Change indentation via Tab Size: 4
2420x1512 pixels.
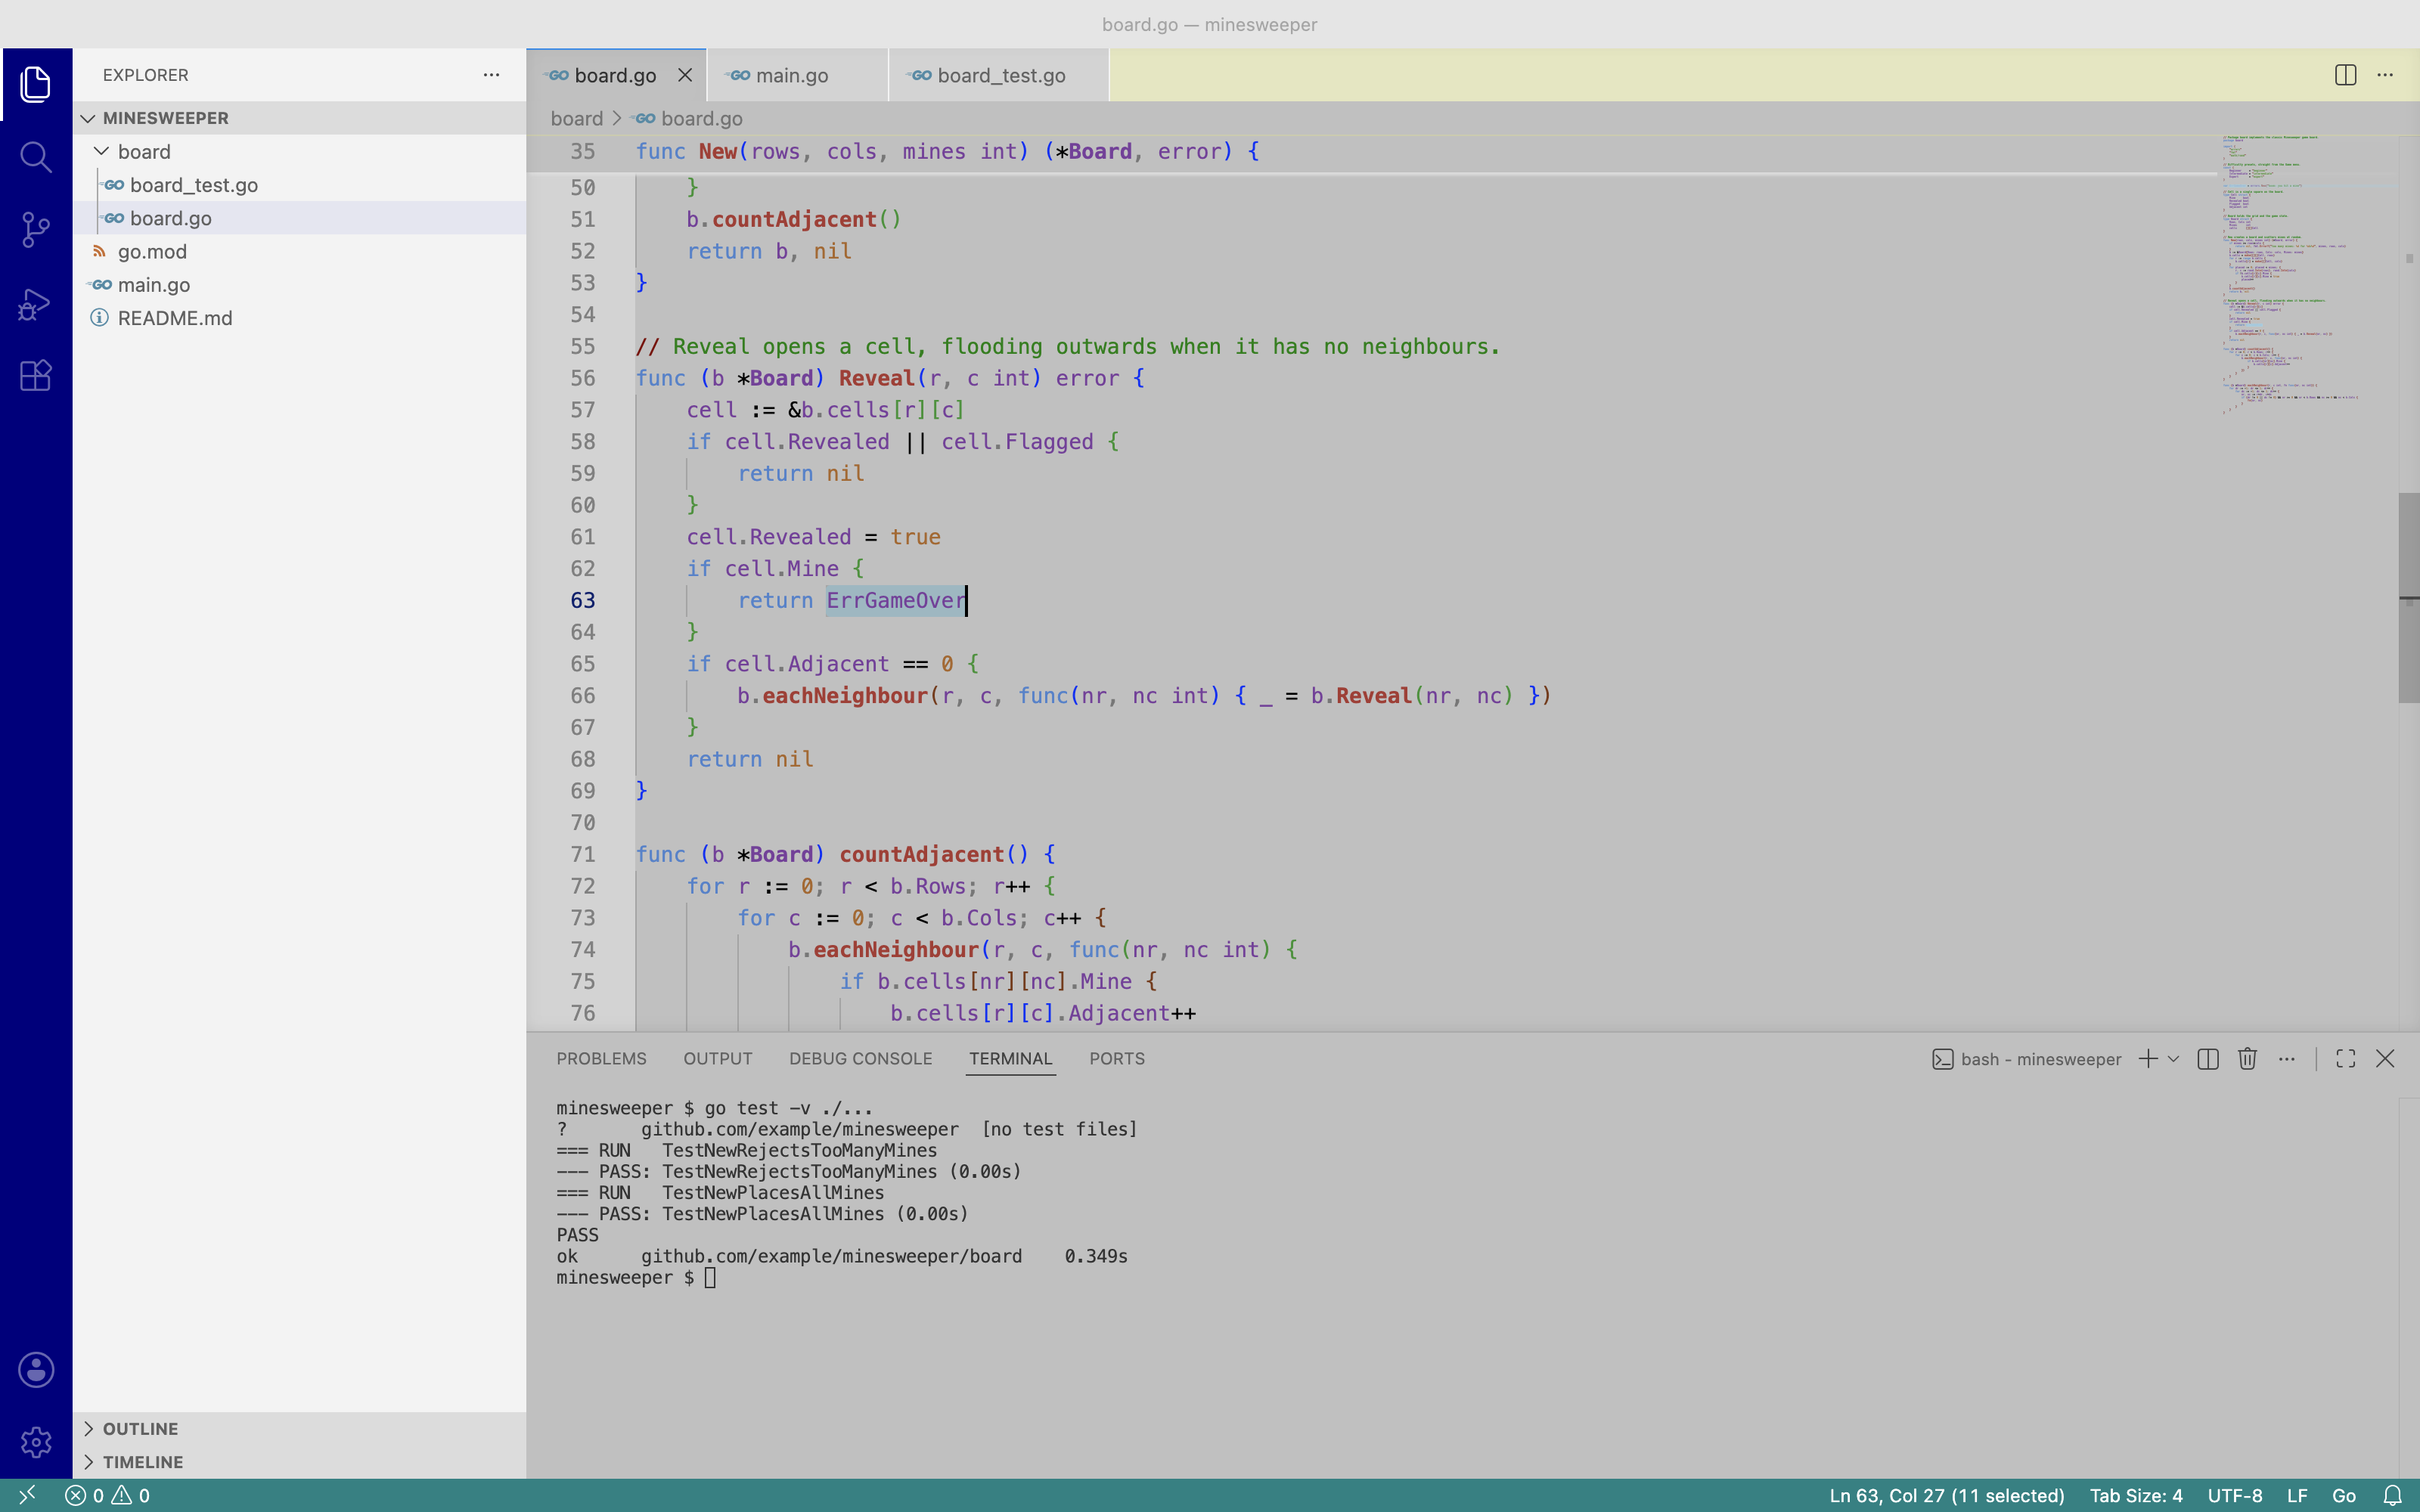tap(2136, 1496)
